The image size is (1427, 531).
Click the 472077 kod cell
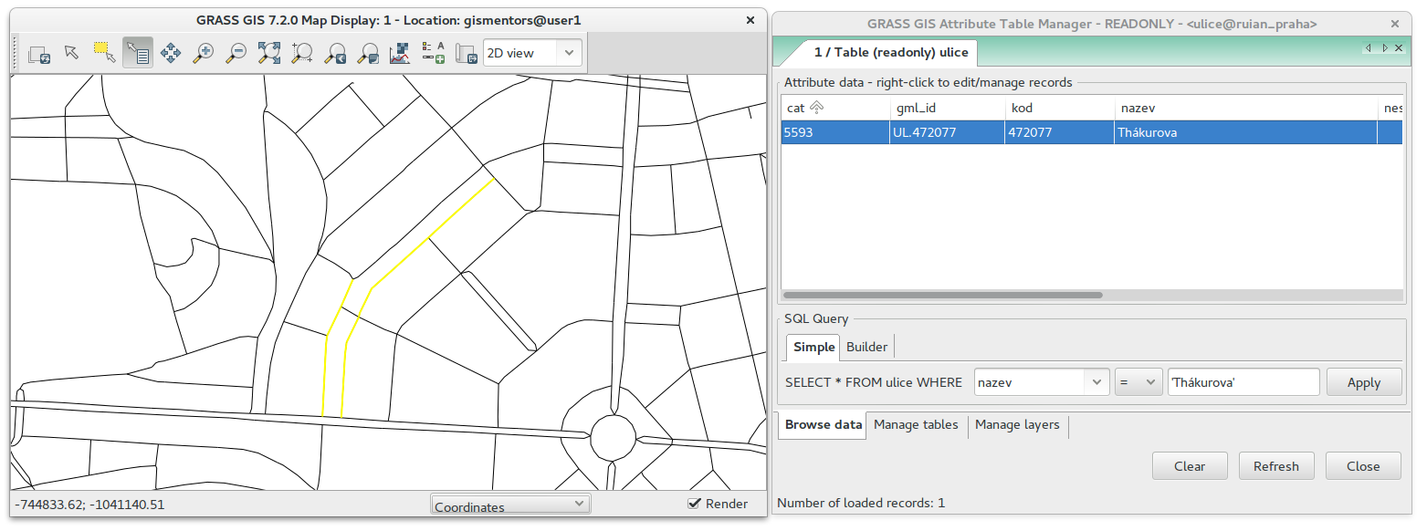1059,132
